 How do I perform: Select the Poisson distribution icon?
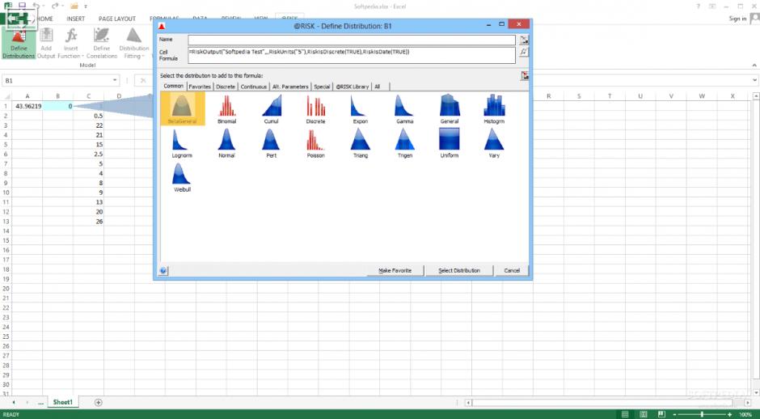point(315,143)
